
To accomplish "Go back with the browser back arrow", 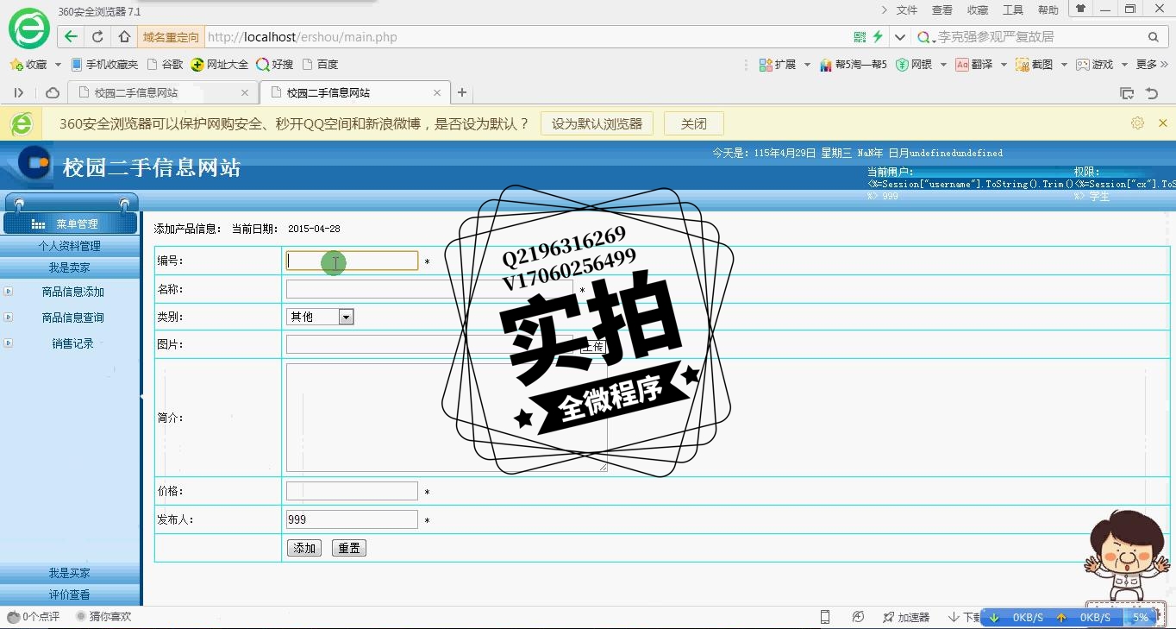I will click(x=71, y=37).
